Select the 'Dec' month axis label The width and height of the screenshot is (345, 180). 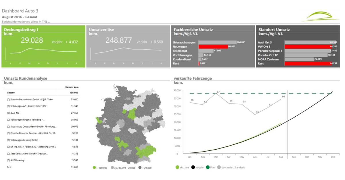tap(333, 157)
